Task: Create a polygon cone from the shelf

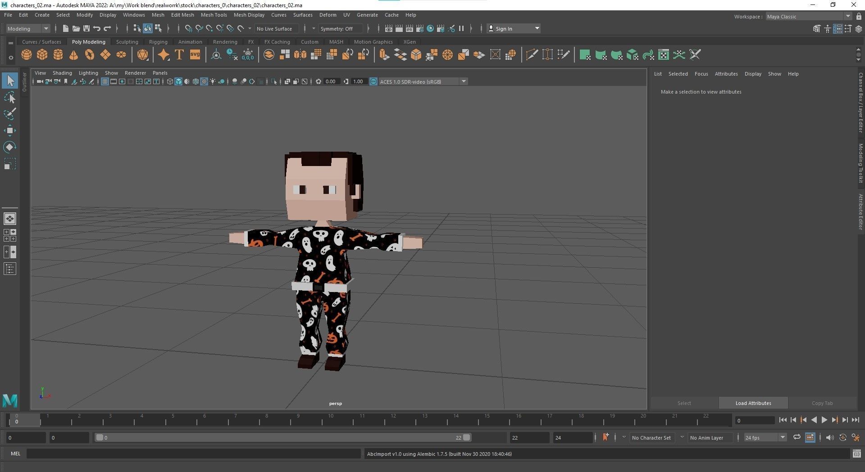Action: (x=74, y=55)
